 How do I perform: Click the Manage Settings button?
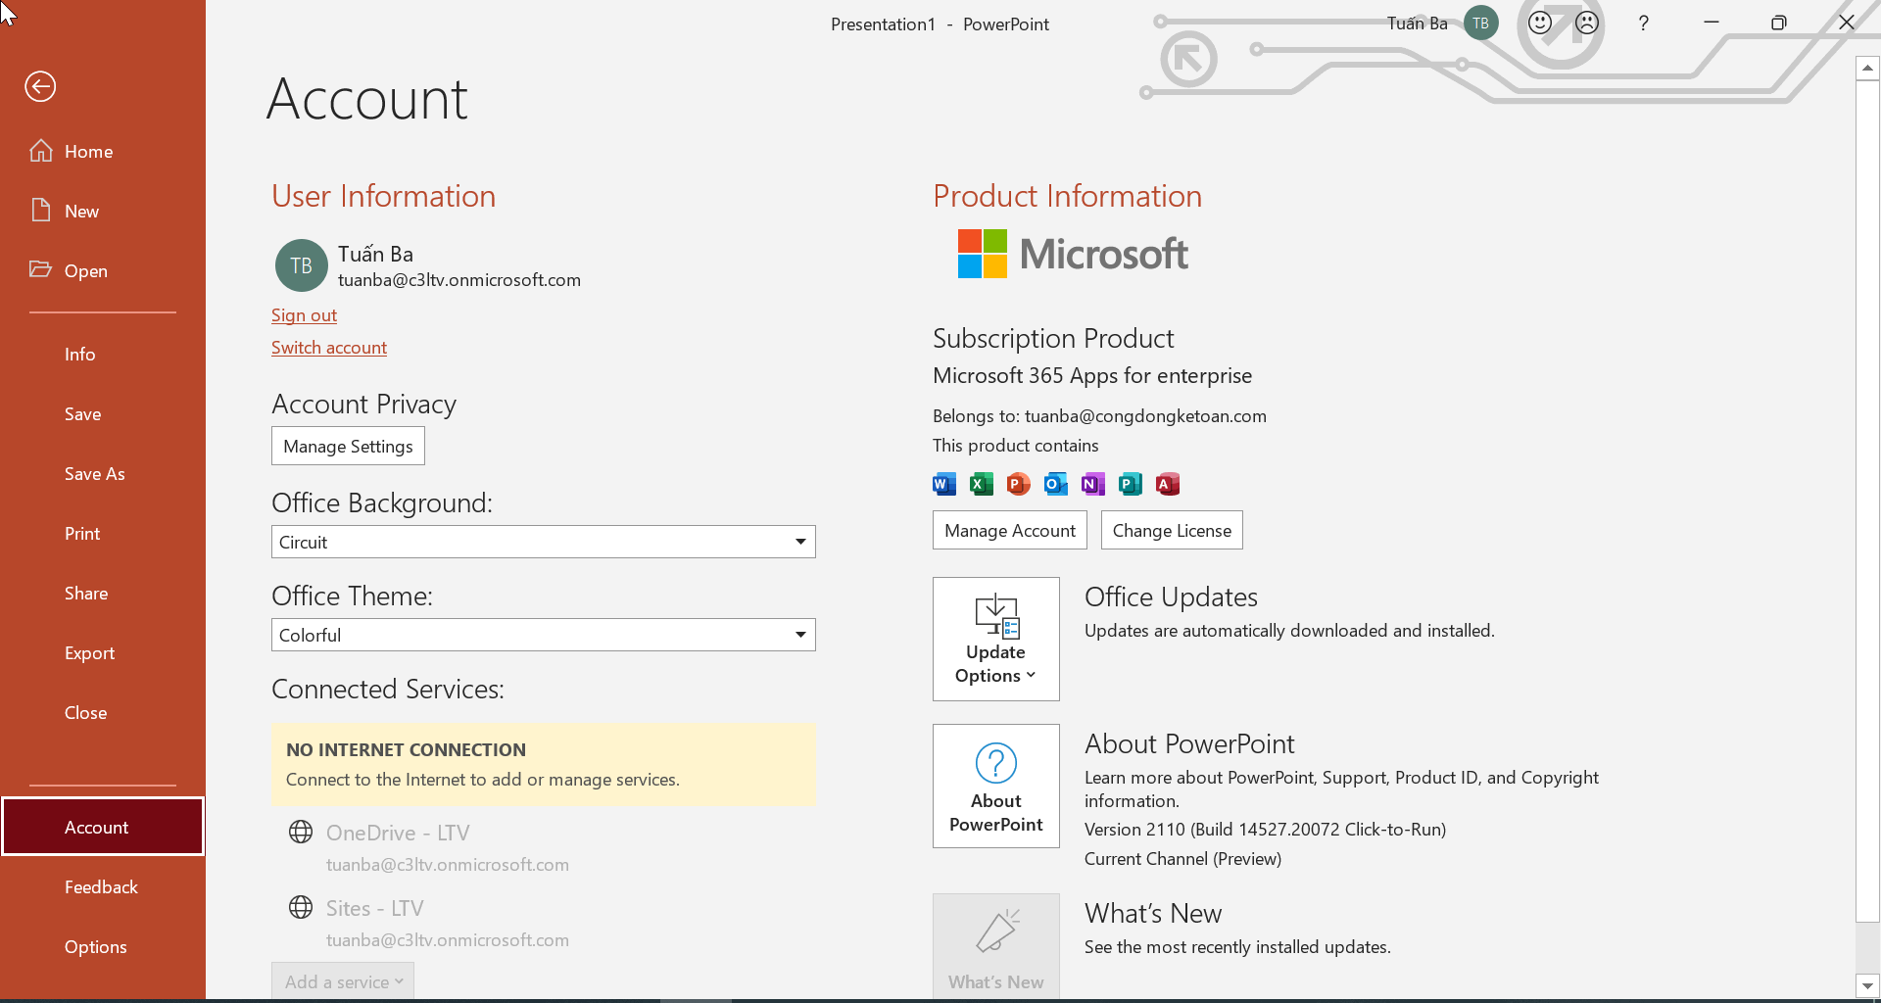click(348, 446)
